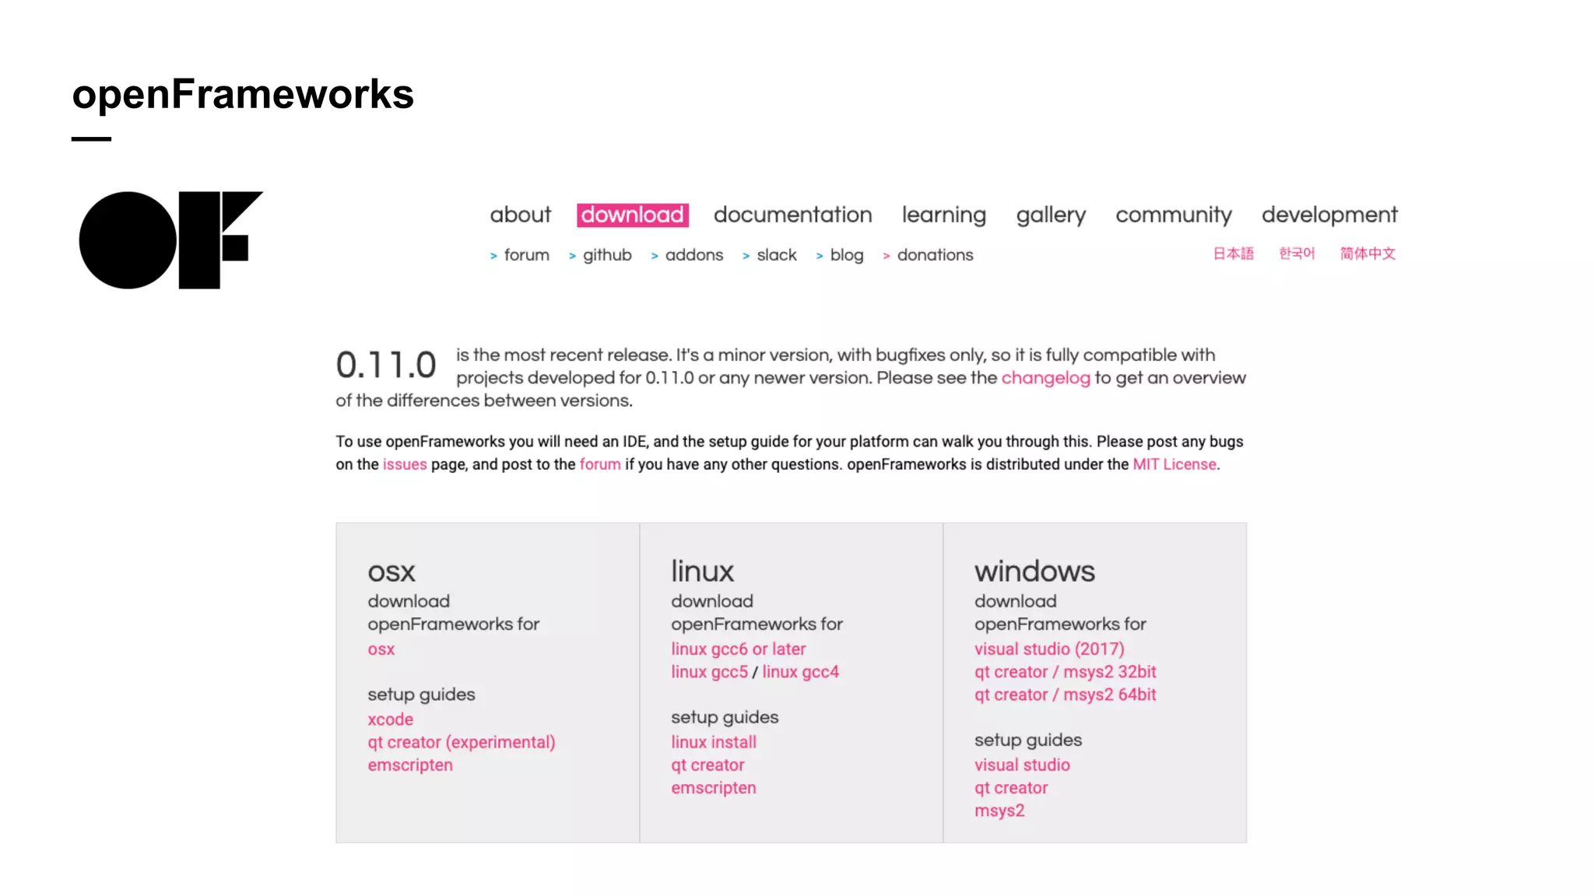Open linux emscripten setup guide
1594x896 pixels.
click(714, 788)
